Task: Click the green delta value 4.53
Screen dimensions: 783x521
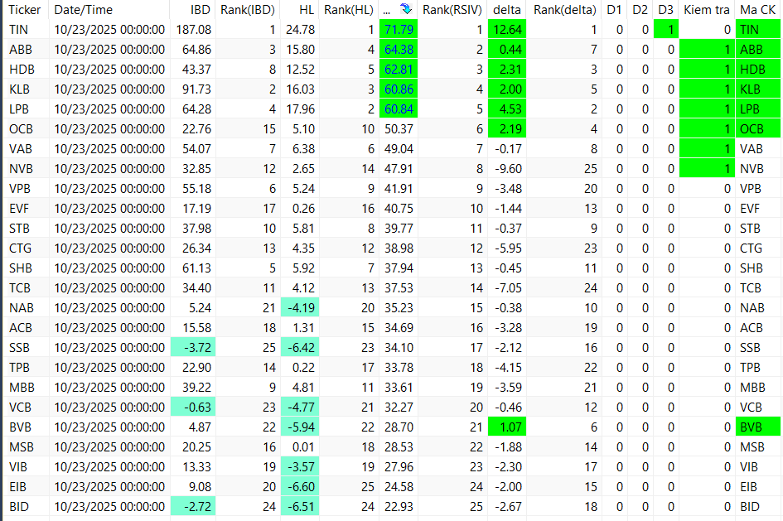Action: pos(507,109)
